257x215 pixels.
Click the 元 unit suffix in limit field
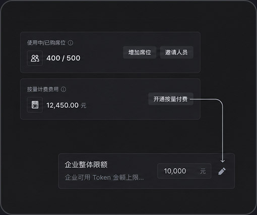coord(203,171)
